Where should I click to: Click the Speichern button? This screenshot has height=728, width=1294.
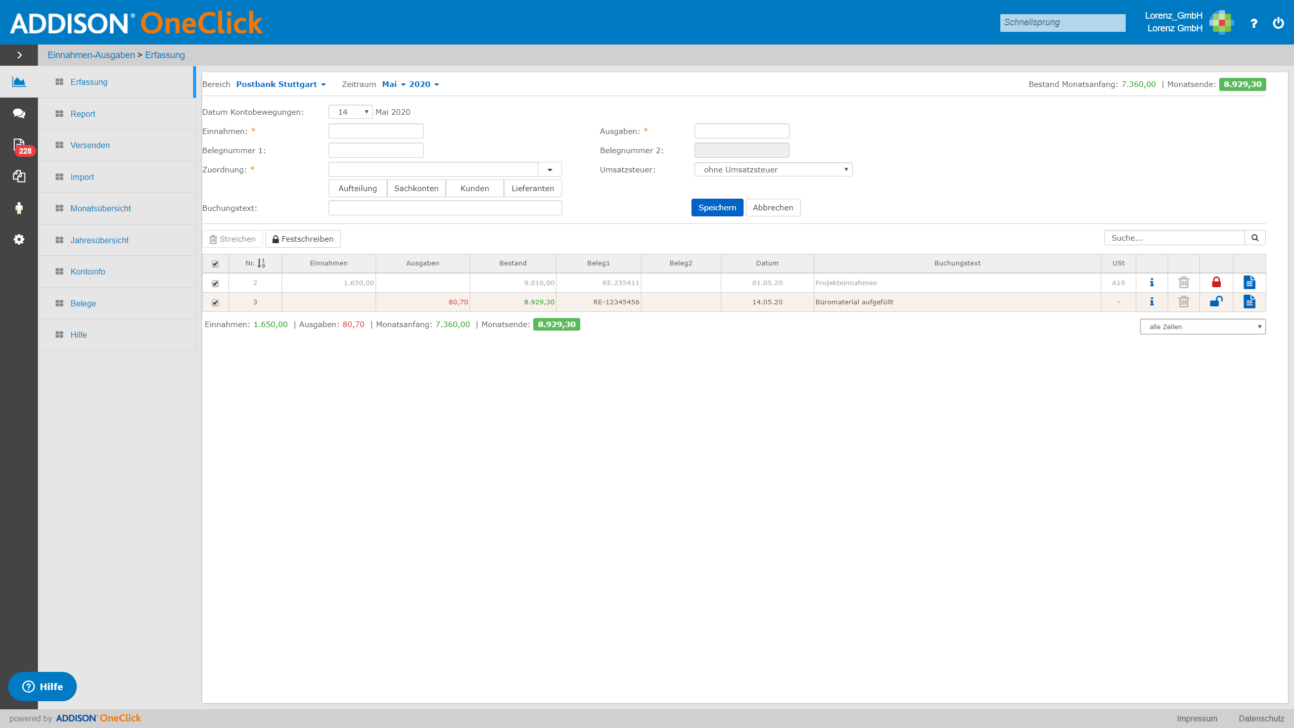pyautogui.click(x=717, y=208)
